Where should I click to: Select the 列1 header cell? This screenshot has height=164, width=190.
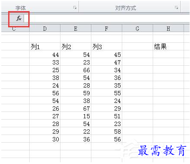(x=45, y=47)
